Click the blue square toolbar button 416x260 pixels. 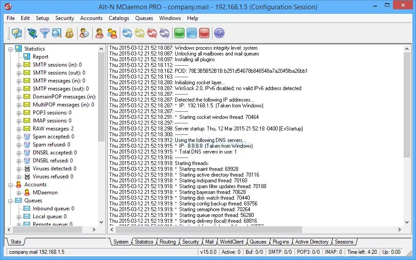(192, 33)
